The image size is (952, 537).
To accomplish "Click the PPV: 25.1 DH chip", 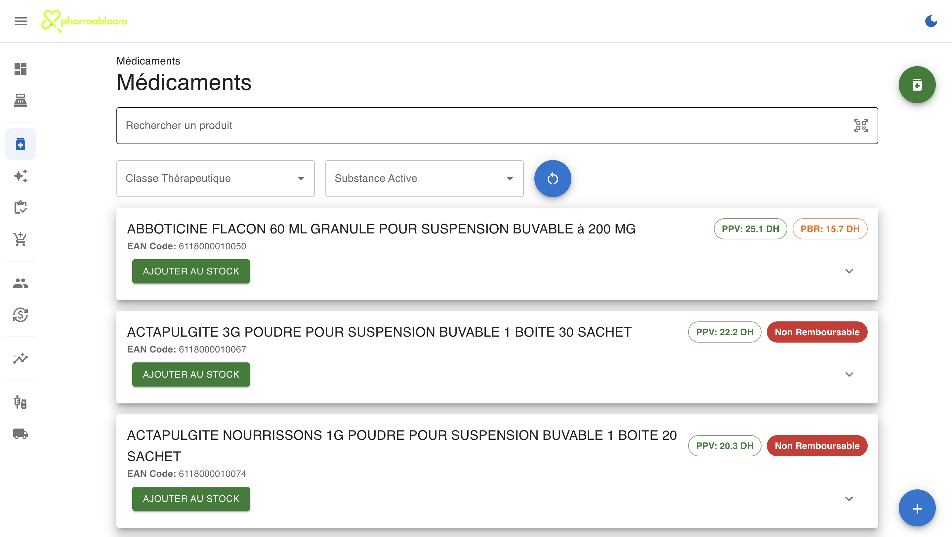I will 750,229.
